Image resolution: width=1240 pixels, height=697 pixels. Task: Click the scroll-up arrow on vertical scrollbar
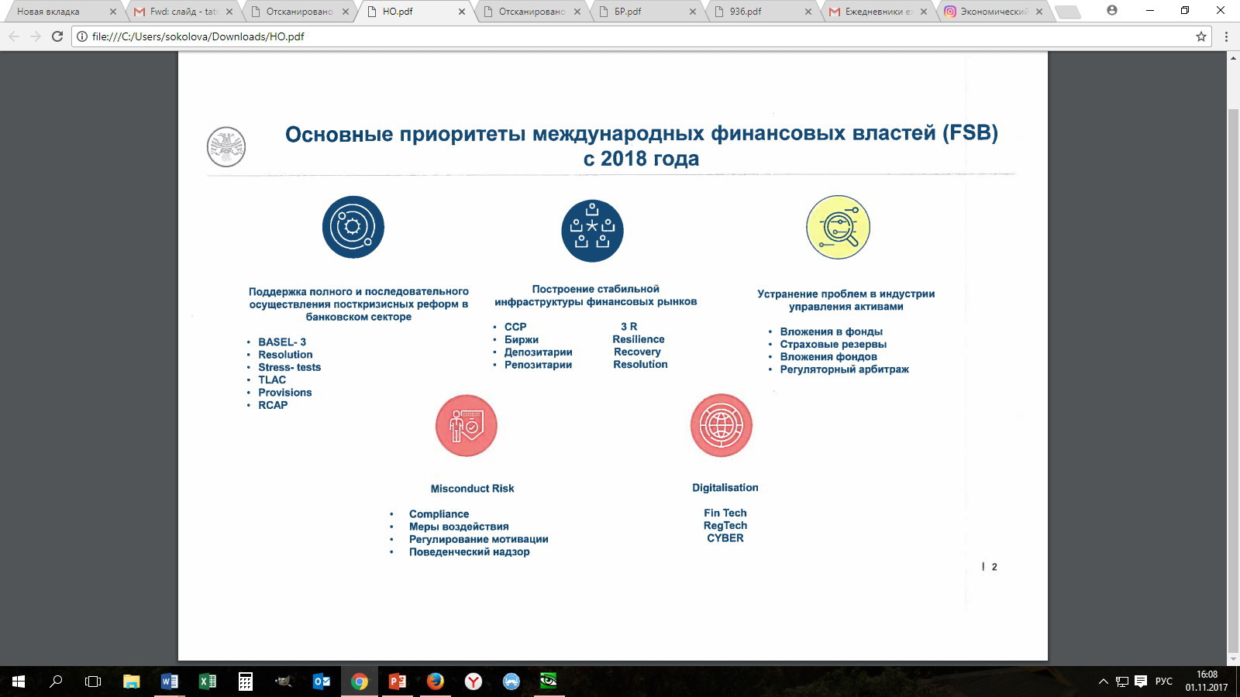1233,58
